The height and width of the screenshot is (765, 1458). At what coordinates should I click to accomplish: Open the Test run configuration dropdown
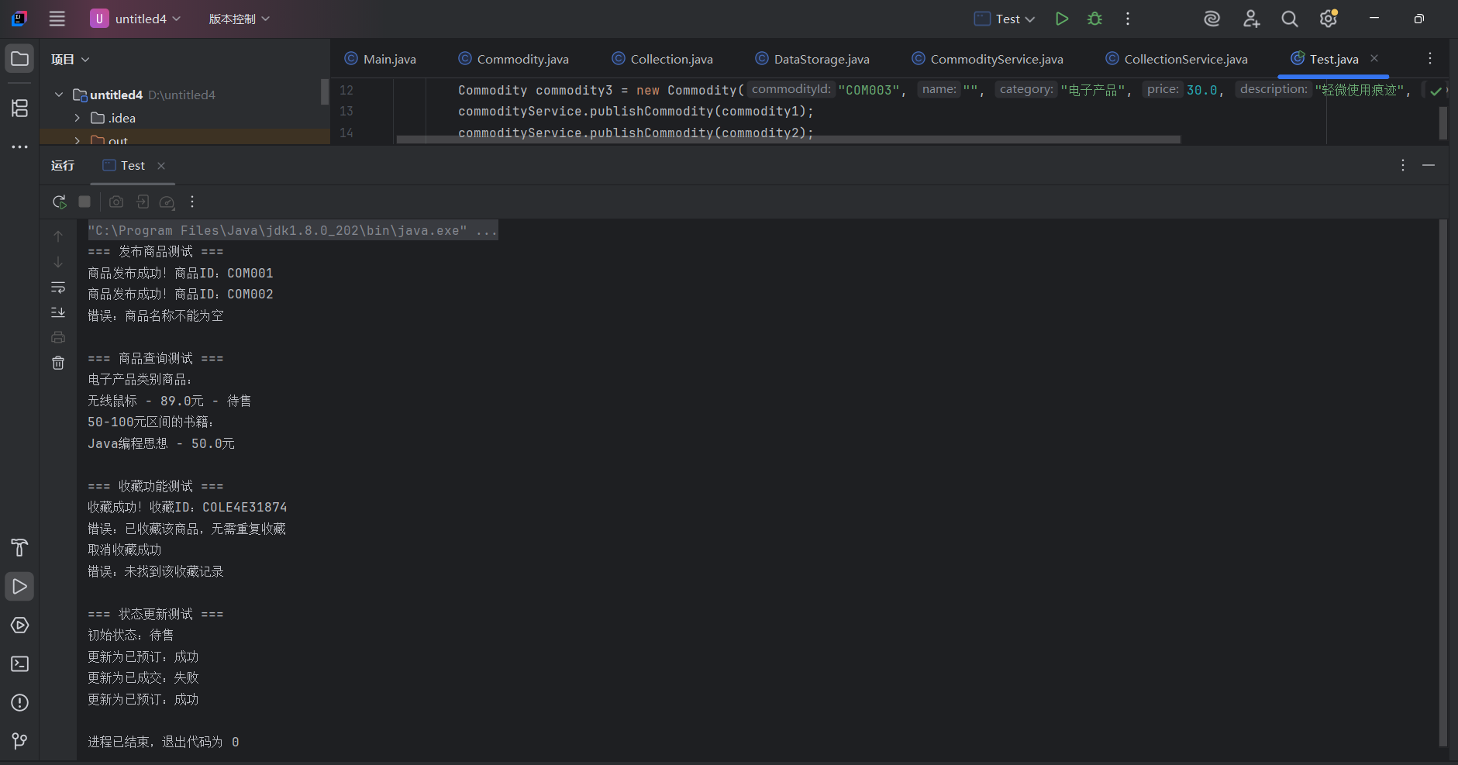point(1005,19)
